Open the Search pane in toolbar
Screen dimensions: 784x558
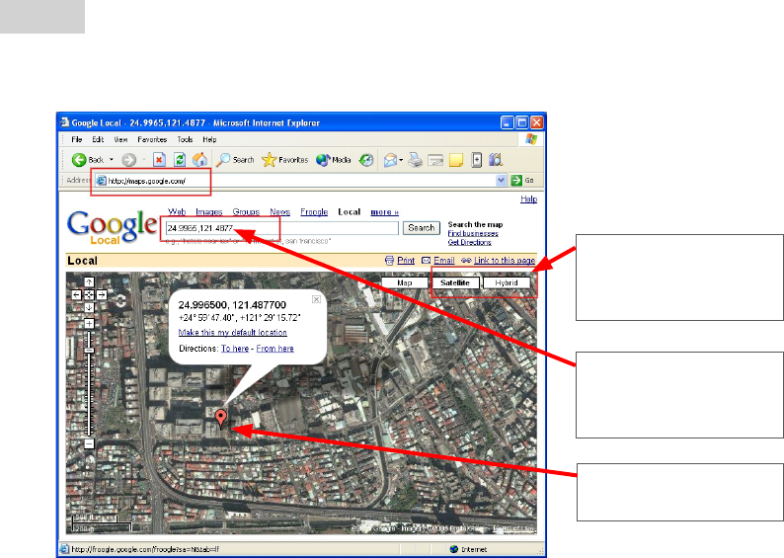pos(235,160)
